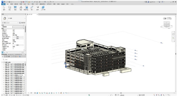Open the Model panel with letter A icon
The height and width of the screenshot is (97, 178).
[21, 8]
